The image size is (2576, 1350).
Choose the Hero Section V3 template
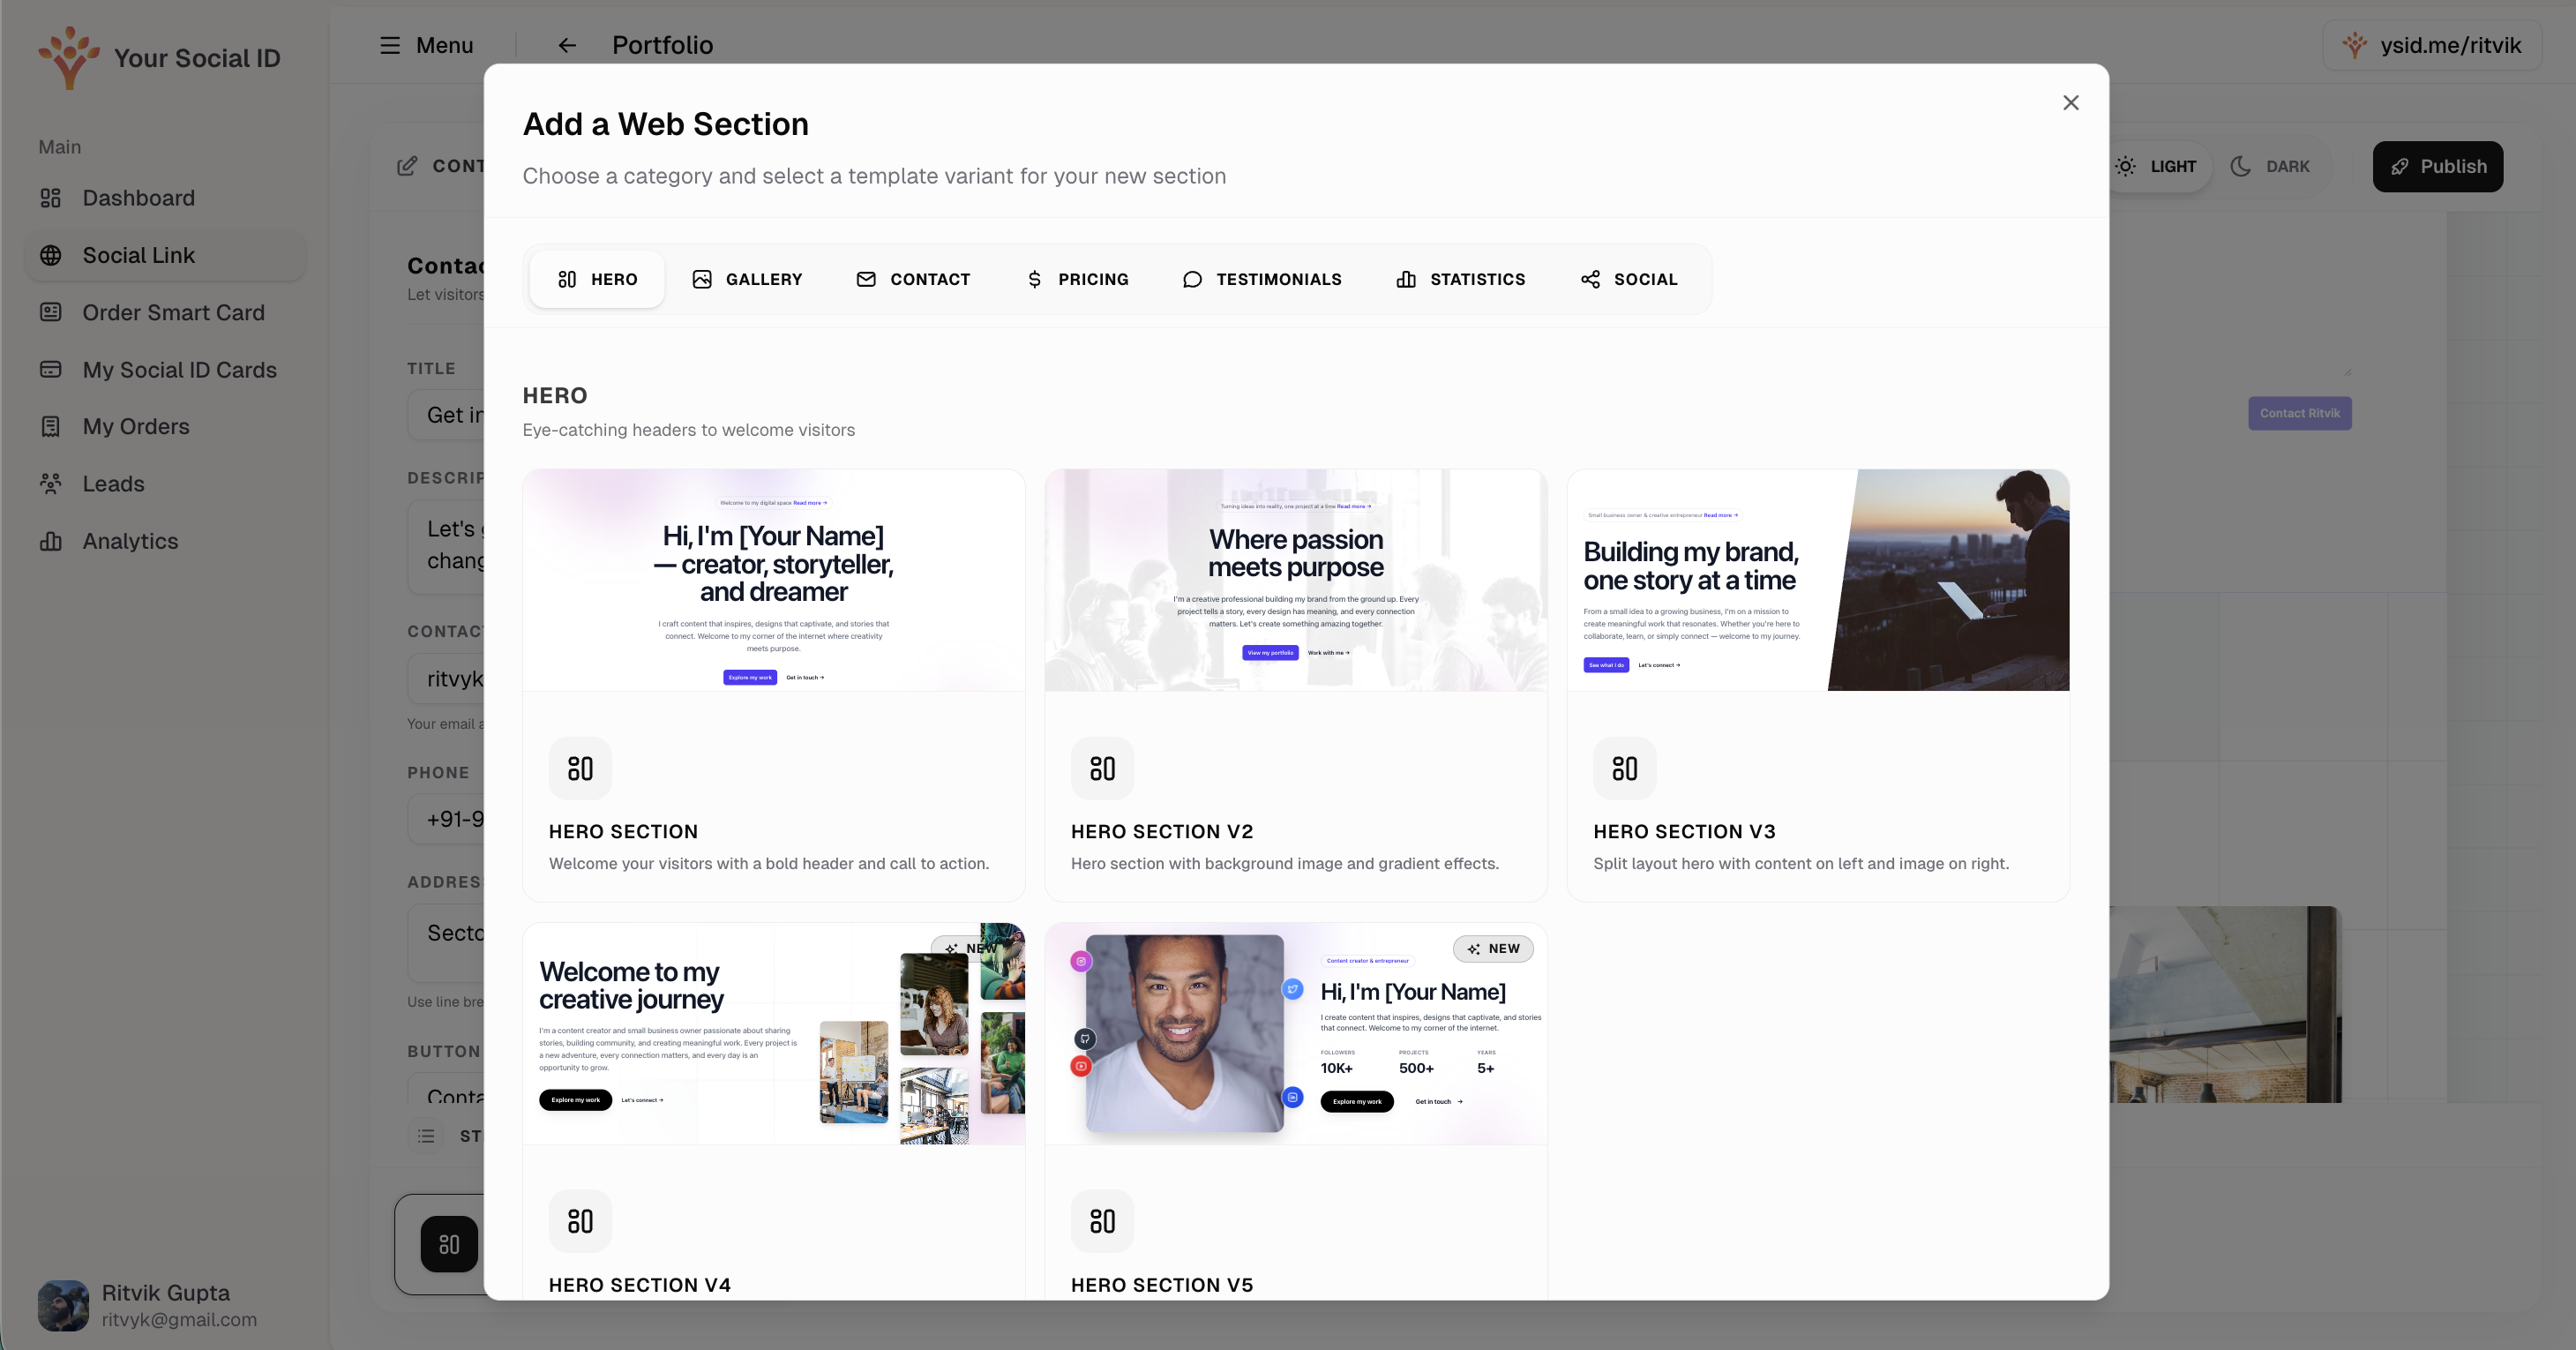pyautogui.click(x=1817, y=683)
